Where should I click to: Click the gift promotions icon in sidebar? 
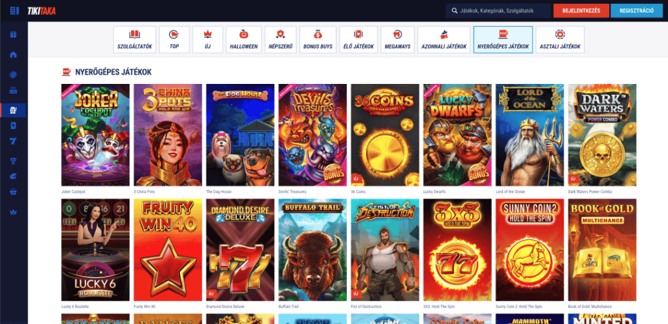14,34
